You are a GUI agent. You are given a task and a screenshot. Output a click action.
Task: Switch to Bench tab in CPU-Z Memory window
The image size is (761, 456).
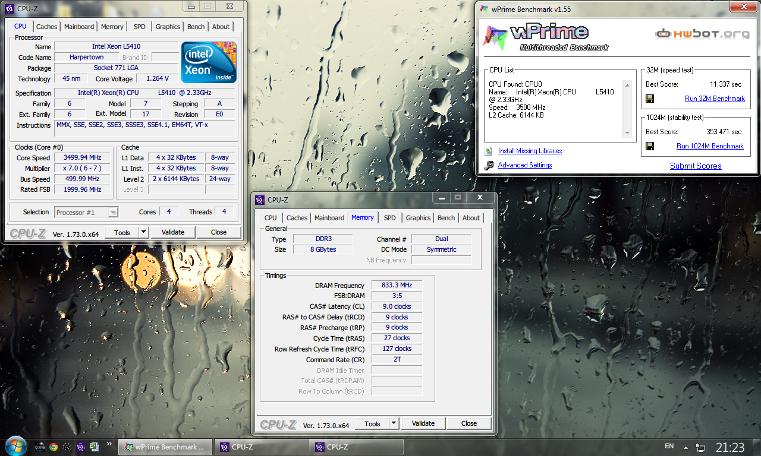pos(446,218)
